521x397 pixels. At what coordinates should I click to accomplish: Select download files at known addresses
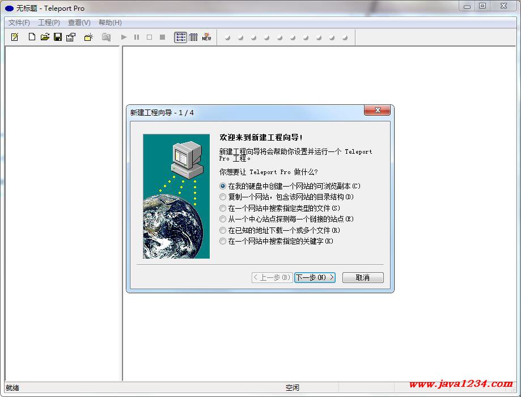280,230
